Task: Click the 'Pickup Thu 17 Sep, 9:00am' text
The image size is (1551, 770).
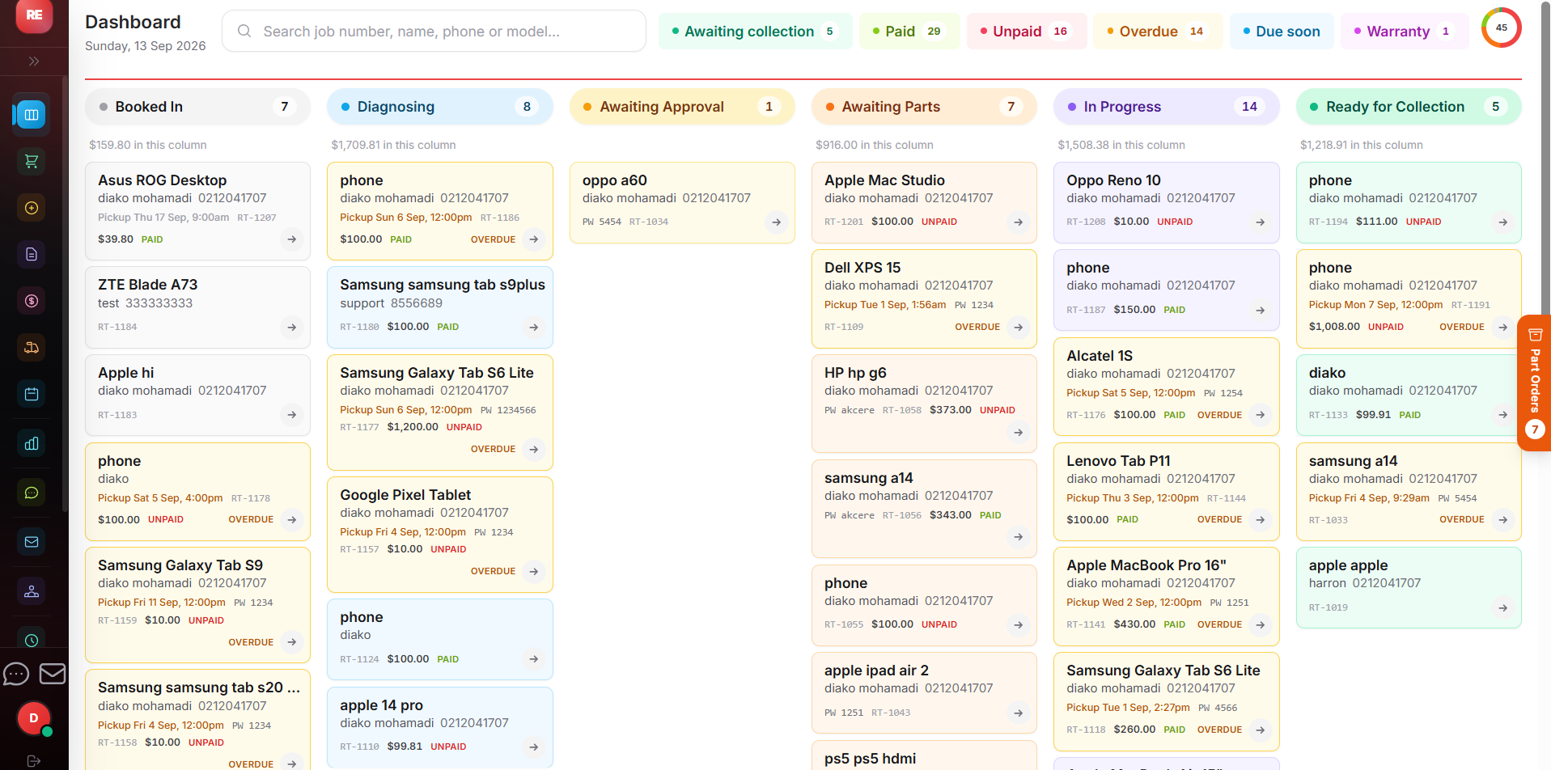Action: (x=163, y=218)
